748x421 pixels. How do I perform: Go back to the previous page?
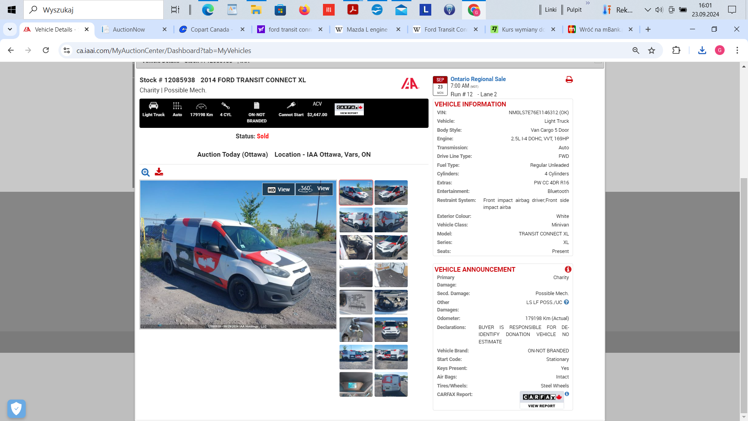click(x=11, y=50)
